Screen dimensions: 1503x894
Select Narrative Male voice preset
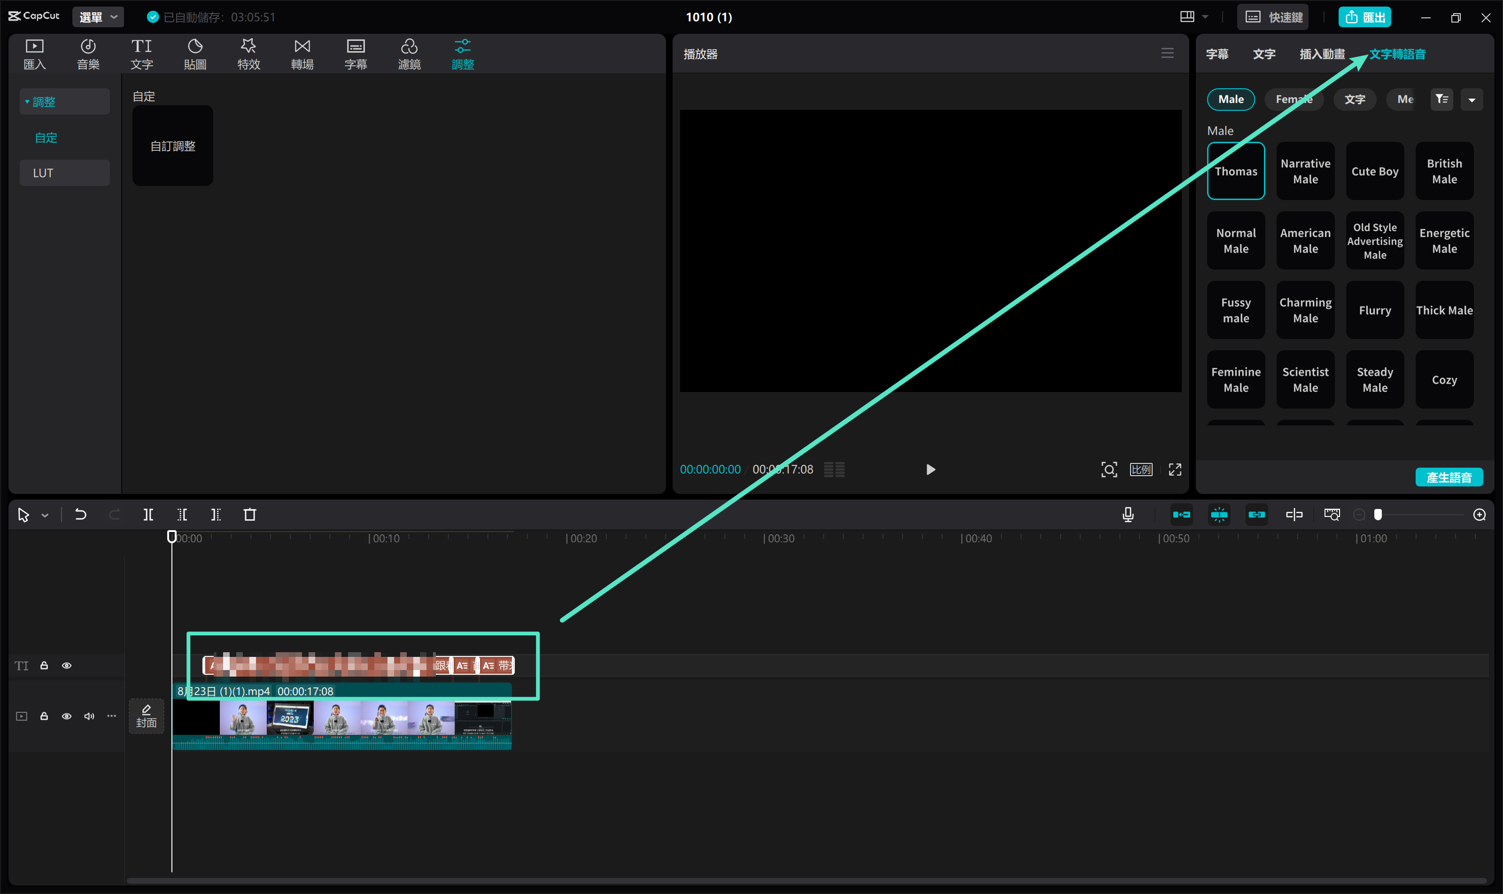(1304, 170)
